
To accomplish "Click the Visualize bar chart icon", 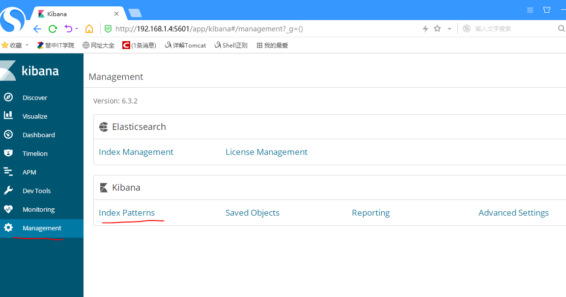I will pos(8,115).
